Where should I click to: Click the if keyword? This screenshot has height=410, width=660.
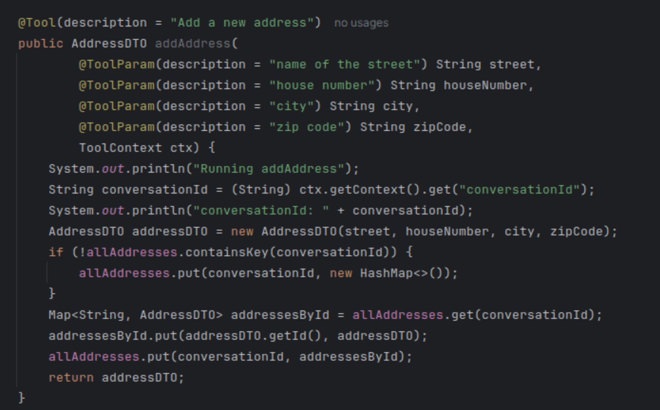pyautogui.click(x=56, y=252)
